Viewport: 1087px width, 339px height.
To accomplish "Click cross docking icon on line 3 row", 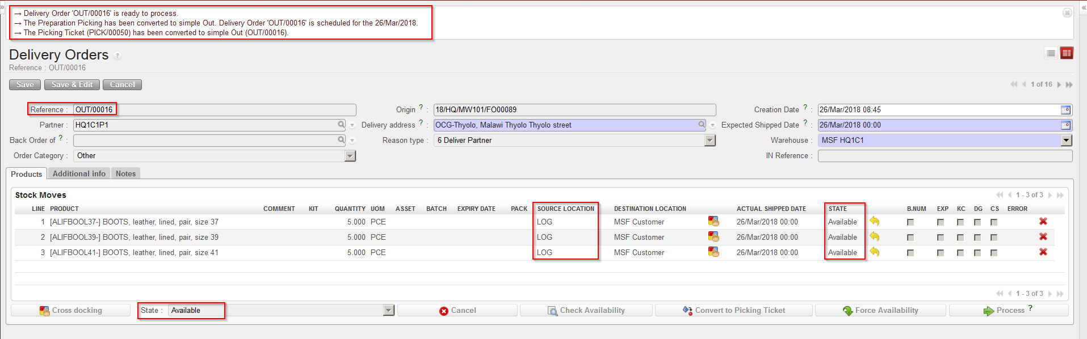I will pyautogui.click(x=714, y=252).
